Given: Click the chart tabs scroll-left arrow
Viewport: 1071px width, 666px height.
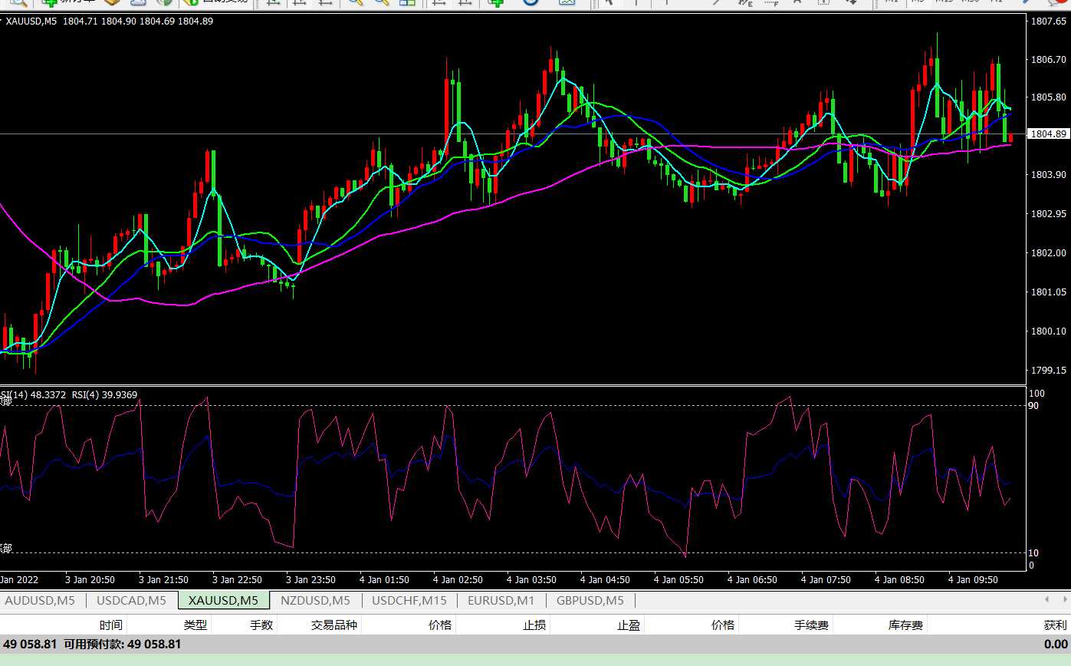Looking at the screenshot, I should tap(1046, 598).
